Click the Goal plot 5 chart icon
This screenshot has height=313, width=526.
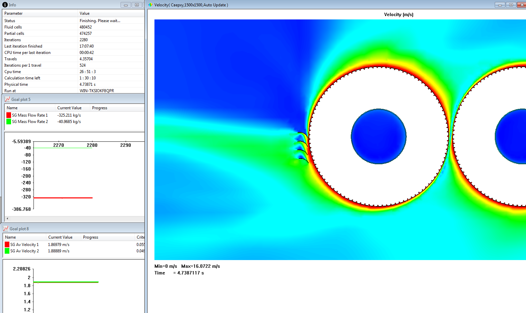click(7, 99)
